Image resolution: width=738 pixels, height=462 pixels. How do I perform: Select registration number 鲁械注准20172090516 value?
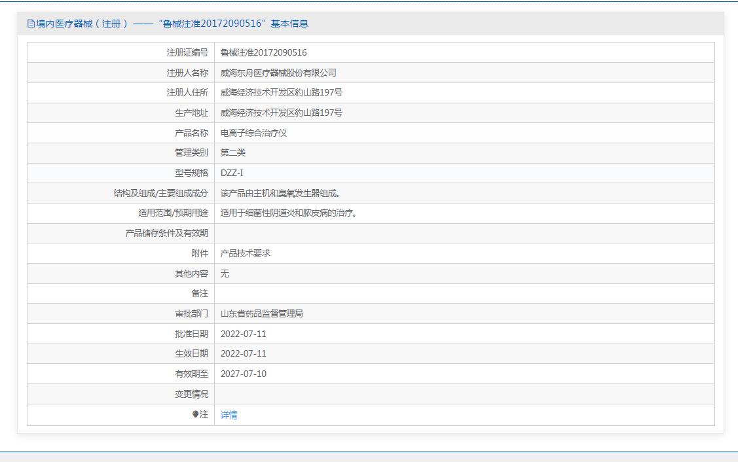pos(263,53)
